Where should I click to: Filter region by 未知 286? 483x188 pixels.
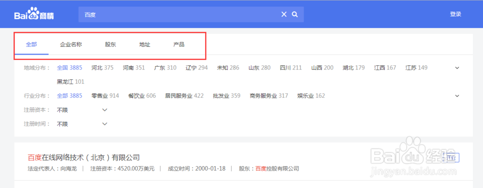coord(228,68)
